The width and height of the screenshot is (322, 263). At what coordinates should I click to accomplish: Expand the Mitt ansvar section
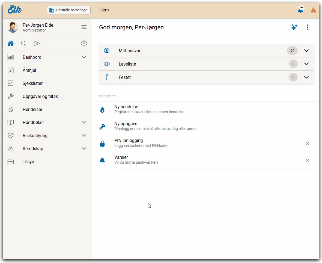point(306,51)
